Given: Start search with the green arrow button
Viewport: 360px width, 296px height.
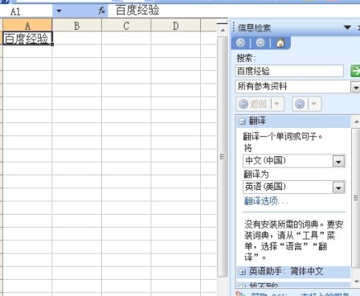Looking at the screenshot, I should point(355,71).
